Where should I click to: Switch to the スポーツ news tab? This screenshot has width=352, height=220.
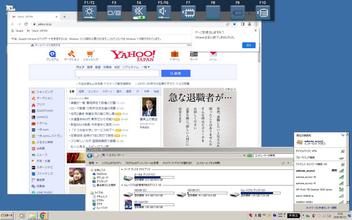[x=107, y=92]
